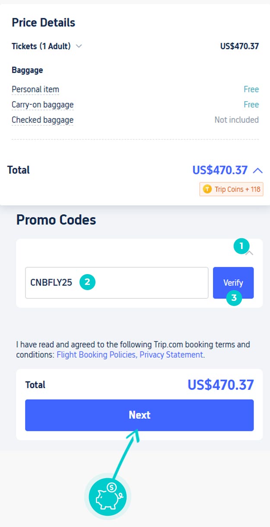Click the Next button
Screen dimensions: 270x527
(139, 415)
